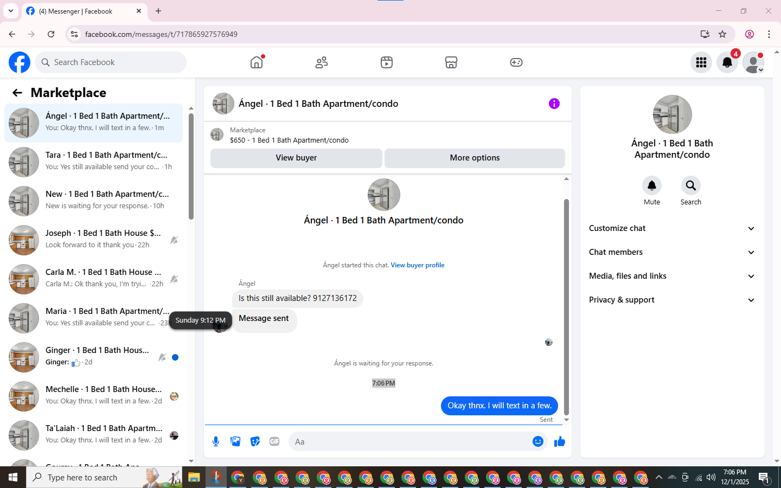Open the Video (Reels) icon
781x488 pixels.
(387, 62)
